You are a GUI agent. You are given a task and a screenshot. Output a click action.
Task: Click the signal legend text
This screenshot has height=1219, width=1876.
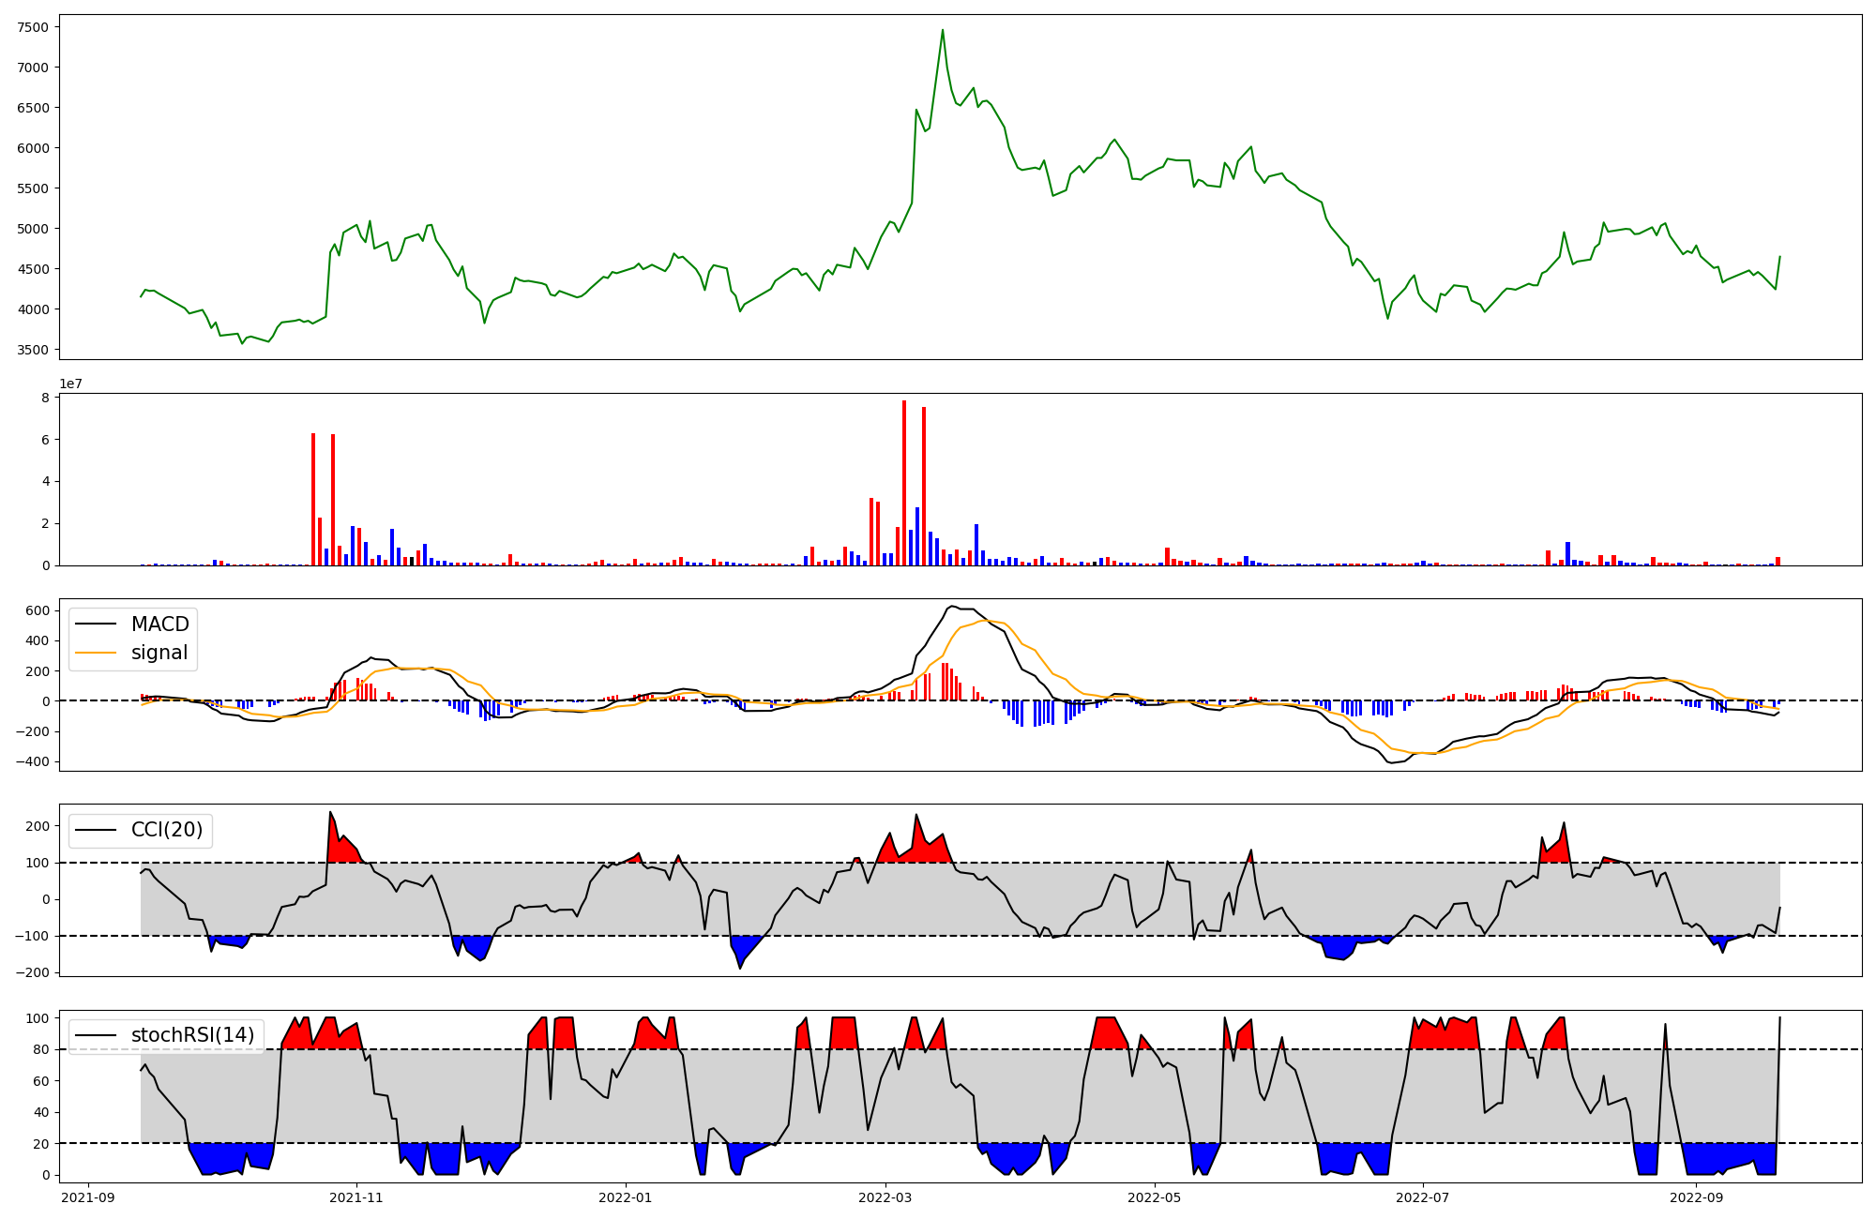coord(159,653)
